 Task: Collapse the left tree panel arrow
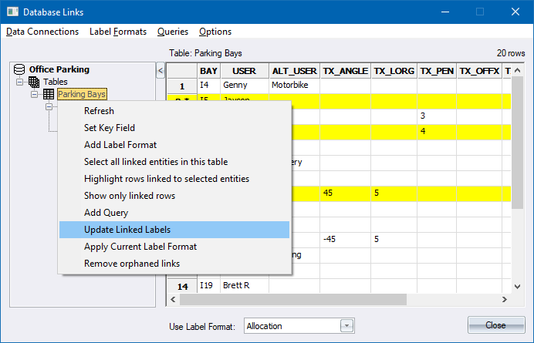tap(160, 71)
